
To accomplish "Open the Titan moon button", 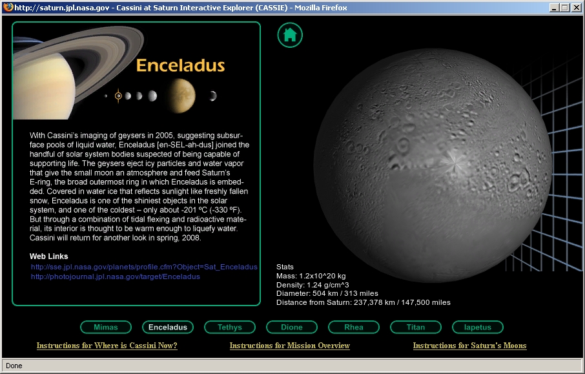I will (x=415, y=327).
